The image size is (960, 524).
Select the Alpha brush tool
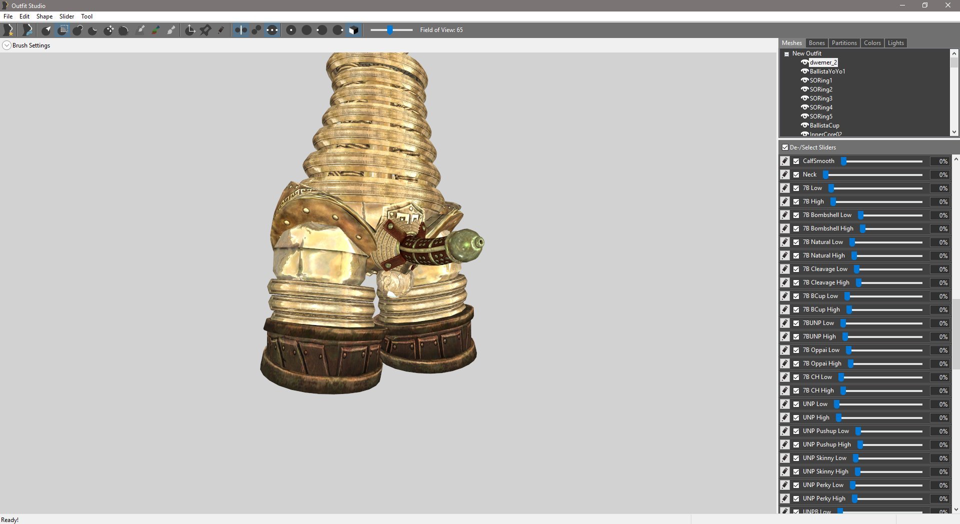coord(171,30)
